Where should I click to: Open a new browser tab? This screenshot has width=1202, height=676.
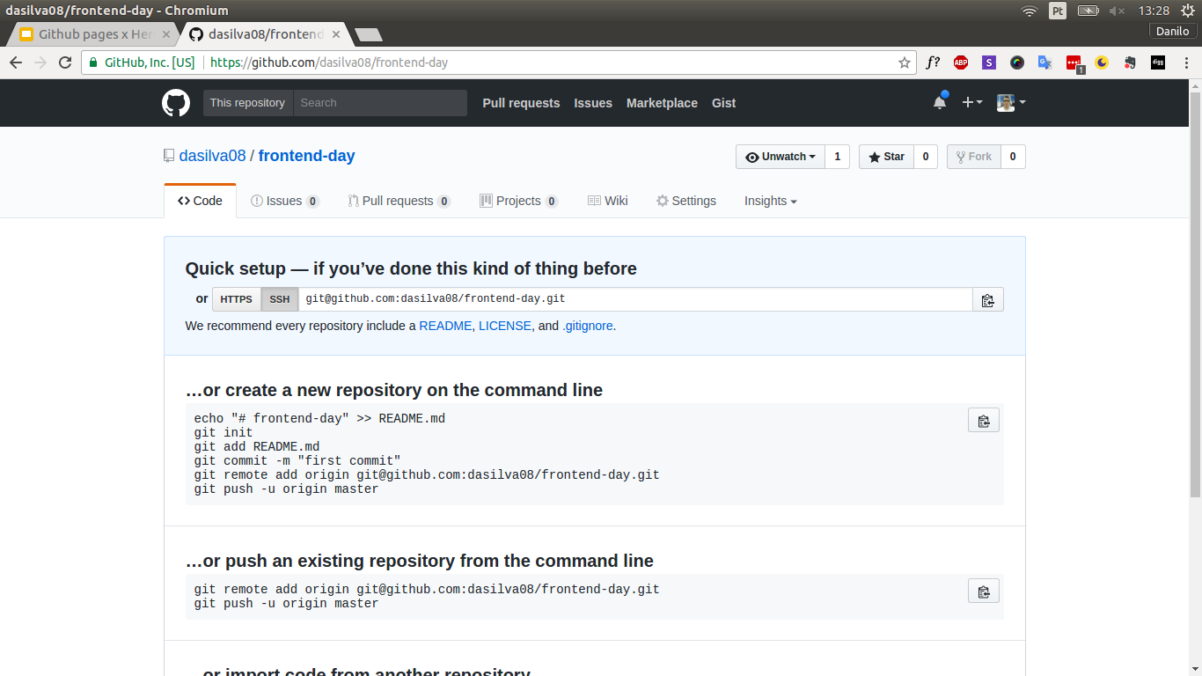pos(368,35)
